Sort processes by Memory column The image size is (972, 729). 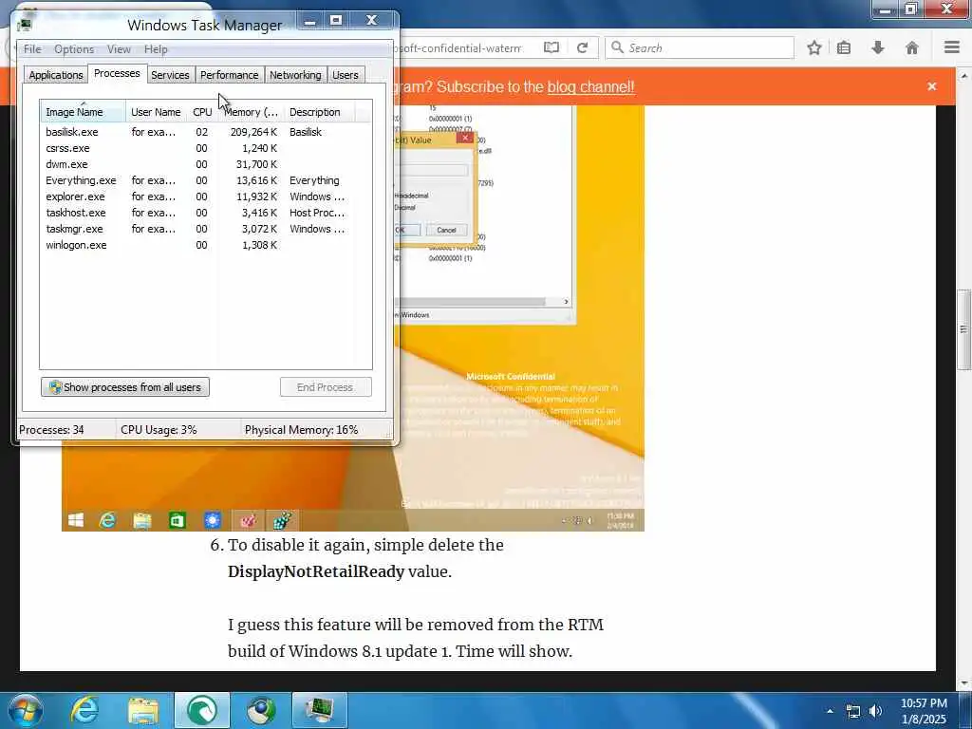coord(251,112)
